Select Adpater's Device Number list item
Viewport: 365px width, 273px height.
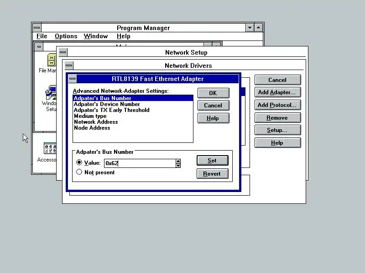[133, 104]
